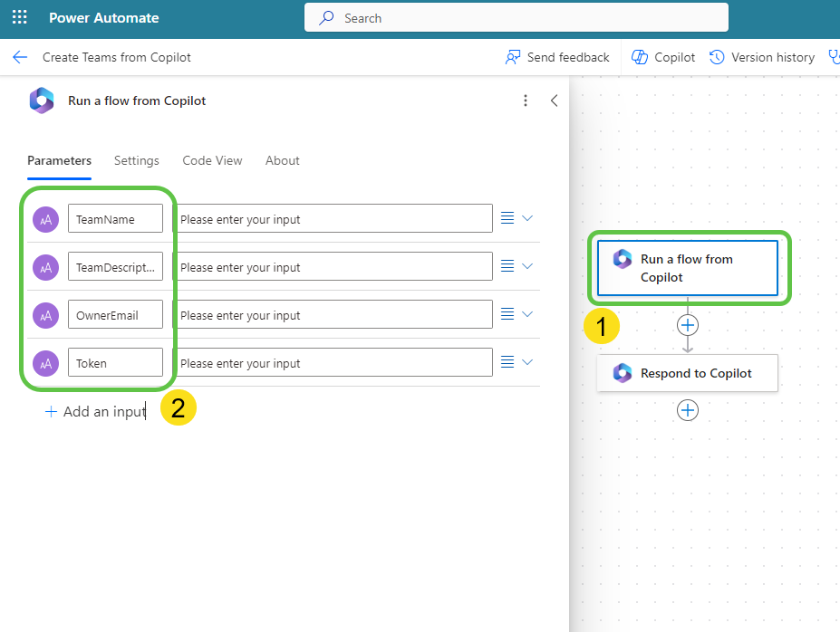Screen dimensions: 840x632
Task: Select the About tab
Action: 282,160
